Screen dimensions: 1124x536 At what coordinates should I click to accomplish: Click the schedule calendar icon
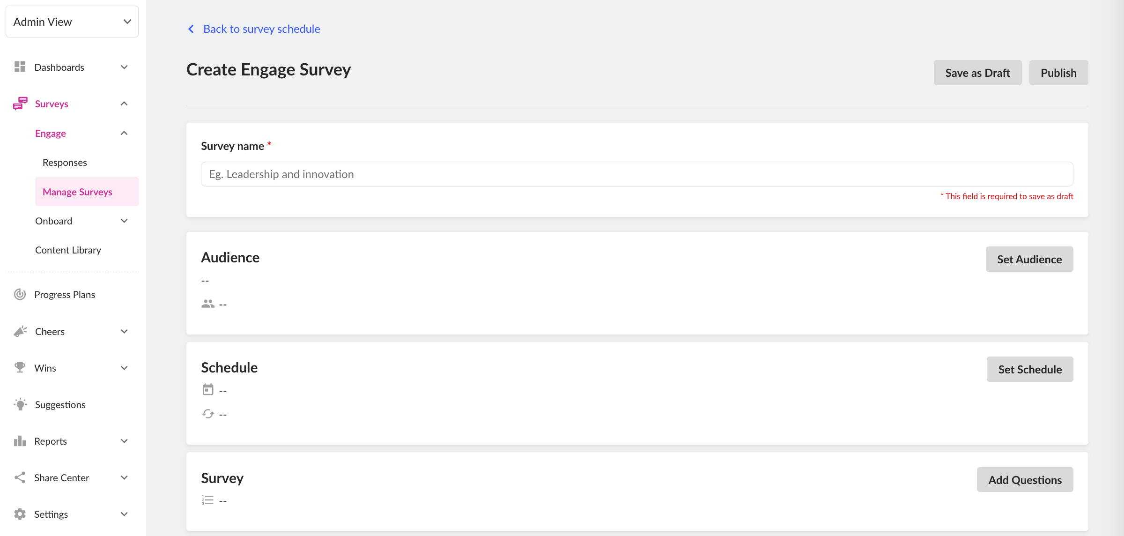tap(208, 390)
